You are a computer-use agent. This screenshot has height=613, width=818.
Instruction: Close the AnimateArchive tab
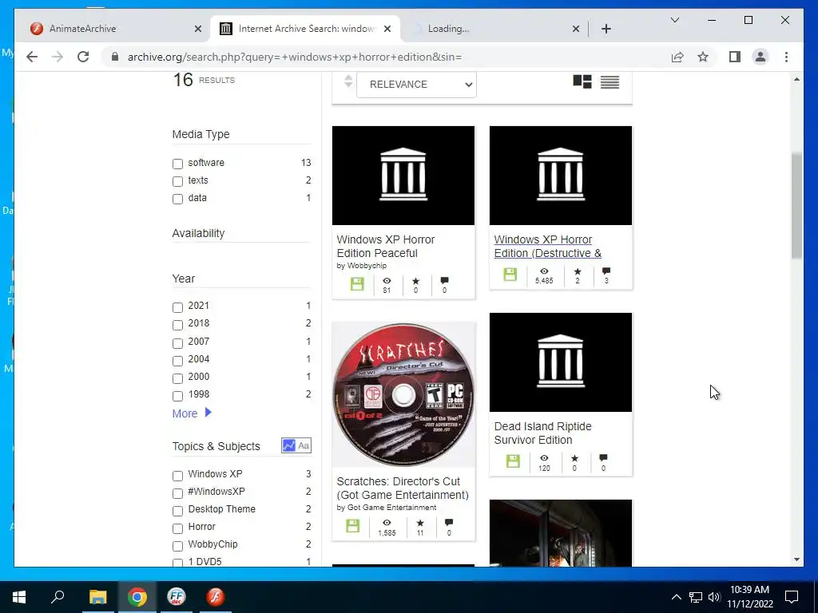tap(198, 29)
